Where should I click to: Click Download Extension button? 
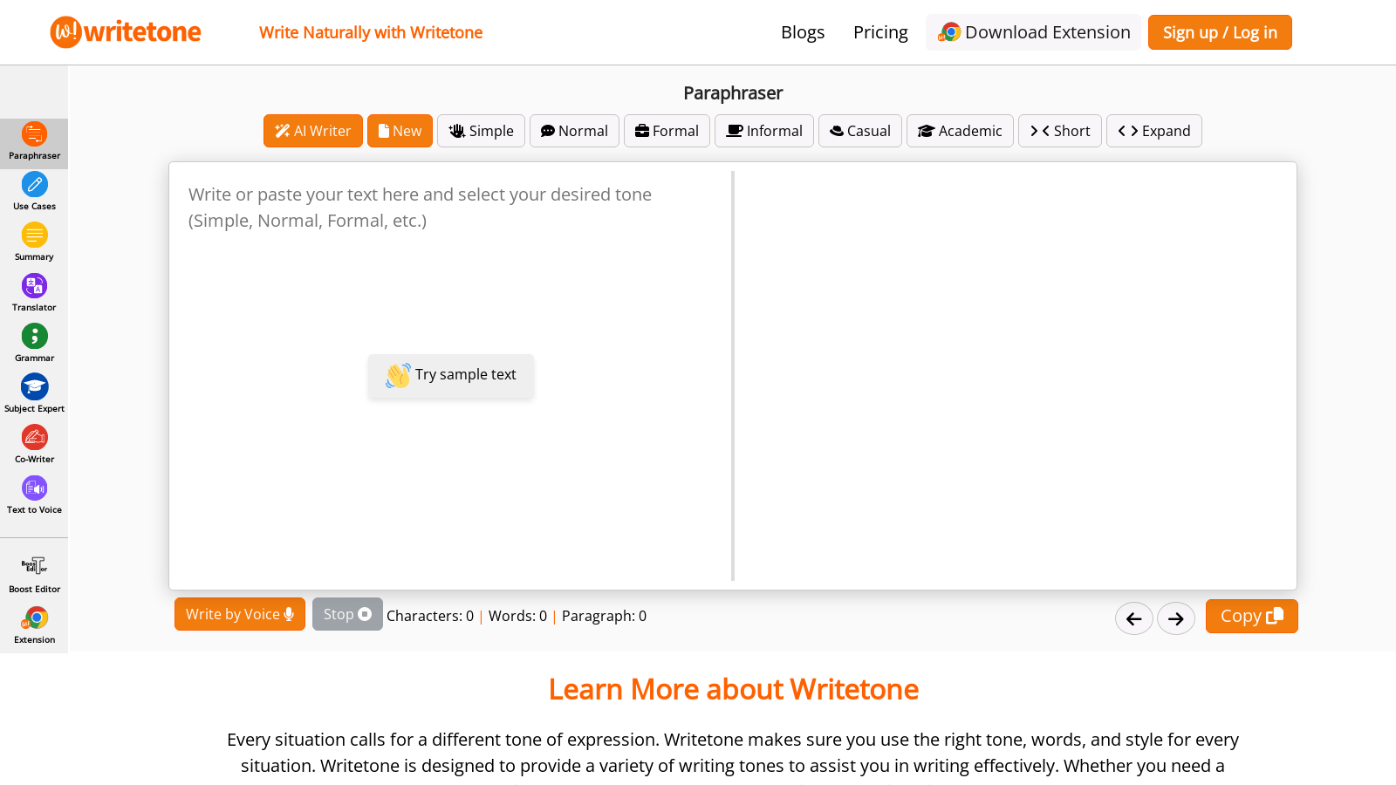(1033, 32)
